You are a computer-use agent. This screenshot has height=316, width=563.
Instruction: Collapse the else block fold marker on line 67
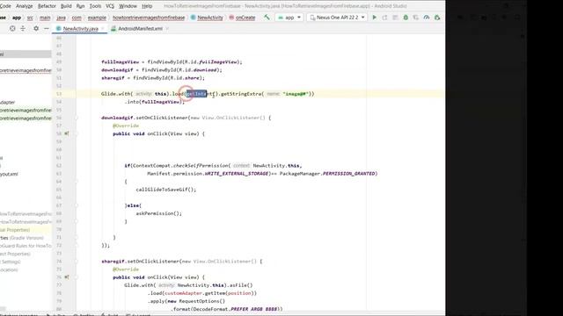77,205
